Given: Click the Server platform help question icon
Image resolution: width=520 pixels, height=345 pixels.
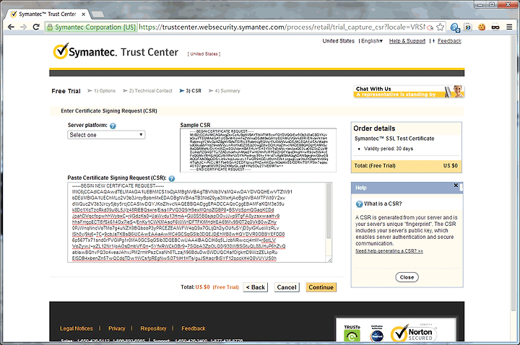Looking at the screenshot, I should pos(113,126).
